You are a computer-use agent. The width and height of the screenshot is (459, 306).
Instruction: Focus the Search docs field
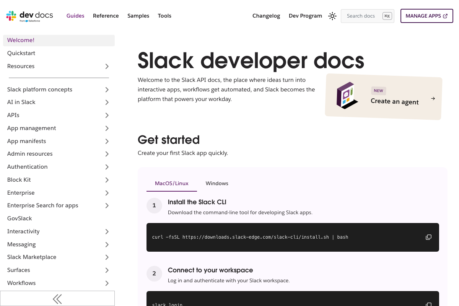[367, 16]
